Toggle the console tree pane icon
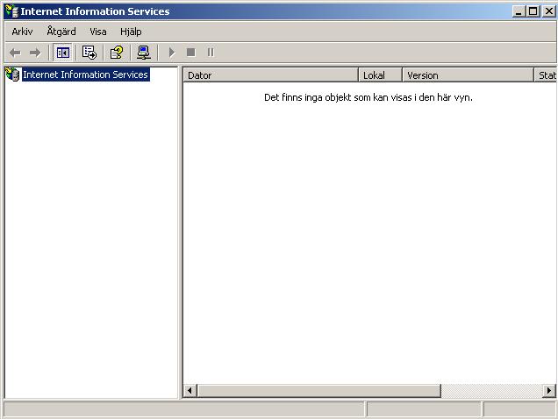 click(x=62, y=53)
